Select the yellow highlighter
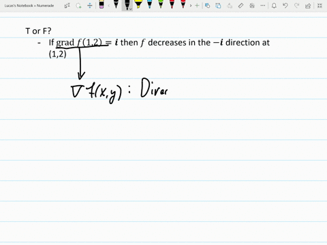Image resolution: width=327 pixels, height=245 pixels. coord(138,5)
